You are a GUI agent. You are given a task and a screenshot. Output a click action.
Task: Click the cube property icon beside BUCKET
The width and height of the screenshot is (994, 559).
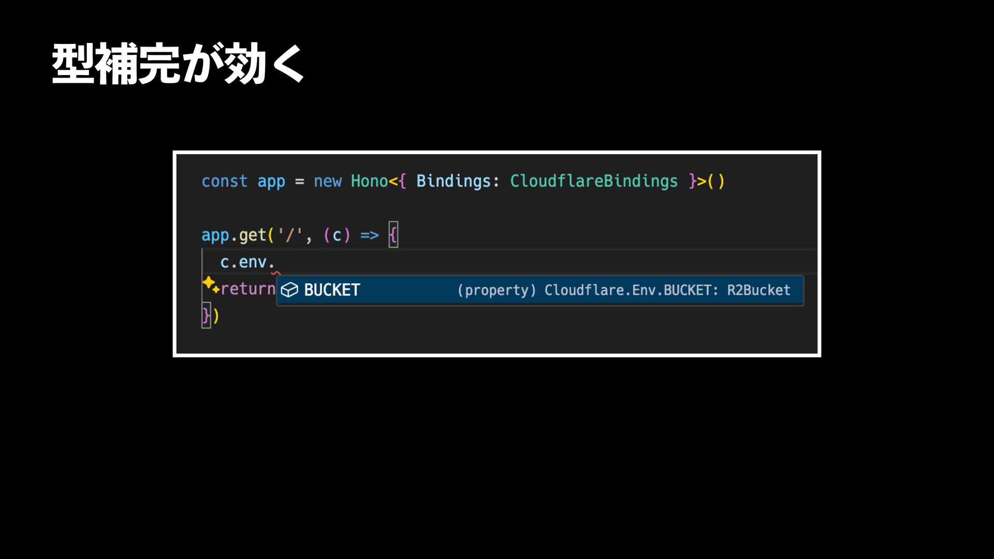289,290
